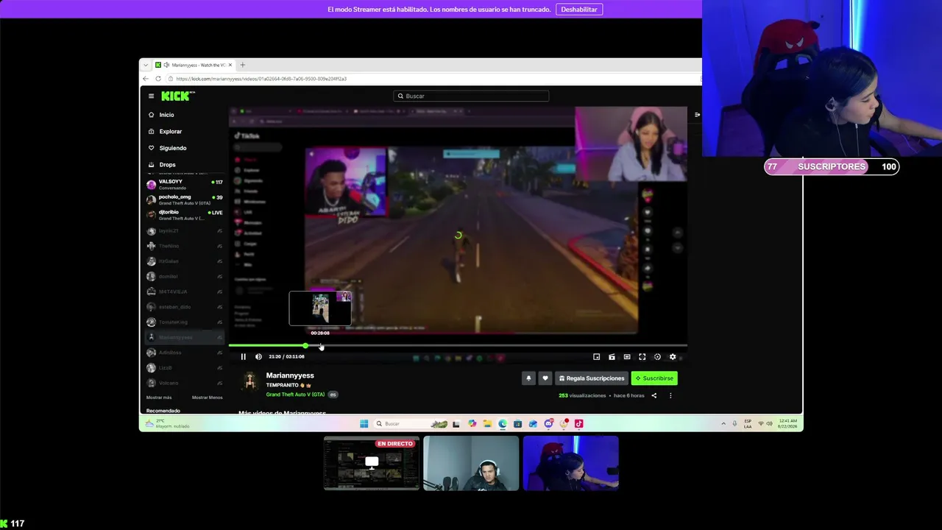
Task: Open the weather widget in the taskbar
Action: tap(168, 424)
